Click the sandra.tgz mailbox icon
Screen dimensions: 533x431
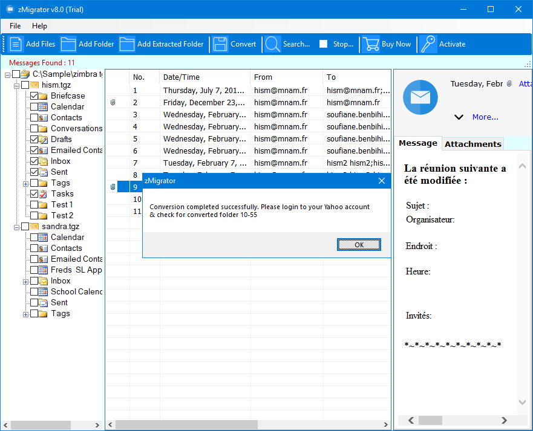coord(34,227)
